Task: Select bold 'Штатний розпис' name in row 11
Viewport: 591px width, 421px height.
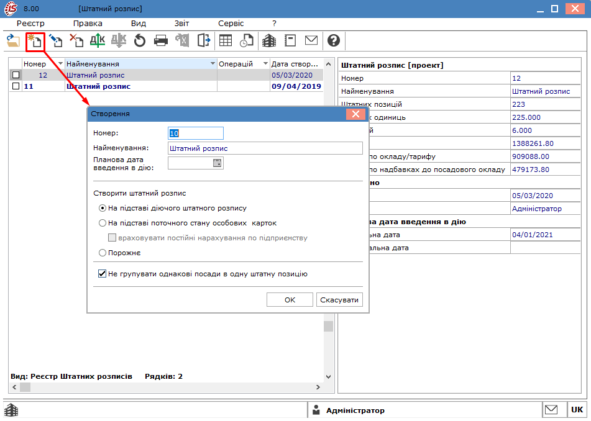Action: tap(98, 86)
